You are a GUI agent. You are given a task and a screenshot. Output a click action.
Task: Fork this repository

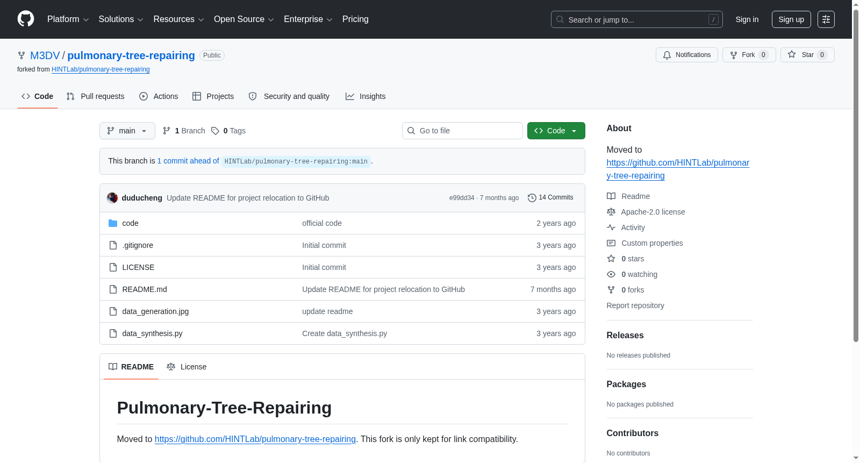(749, 55)
